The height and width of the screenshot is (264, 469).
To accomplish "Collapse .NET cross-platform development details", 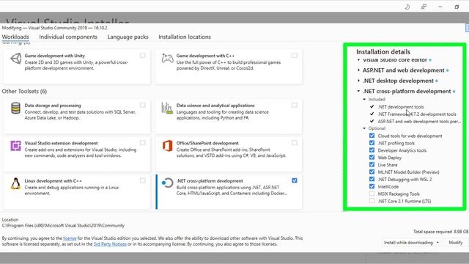I will click(x=358, y=91).
